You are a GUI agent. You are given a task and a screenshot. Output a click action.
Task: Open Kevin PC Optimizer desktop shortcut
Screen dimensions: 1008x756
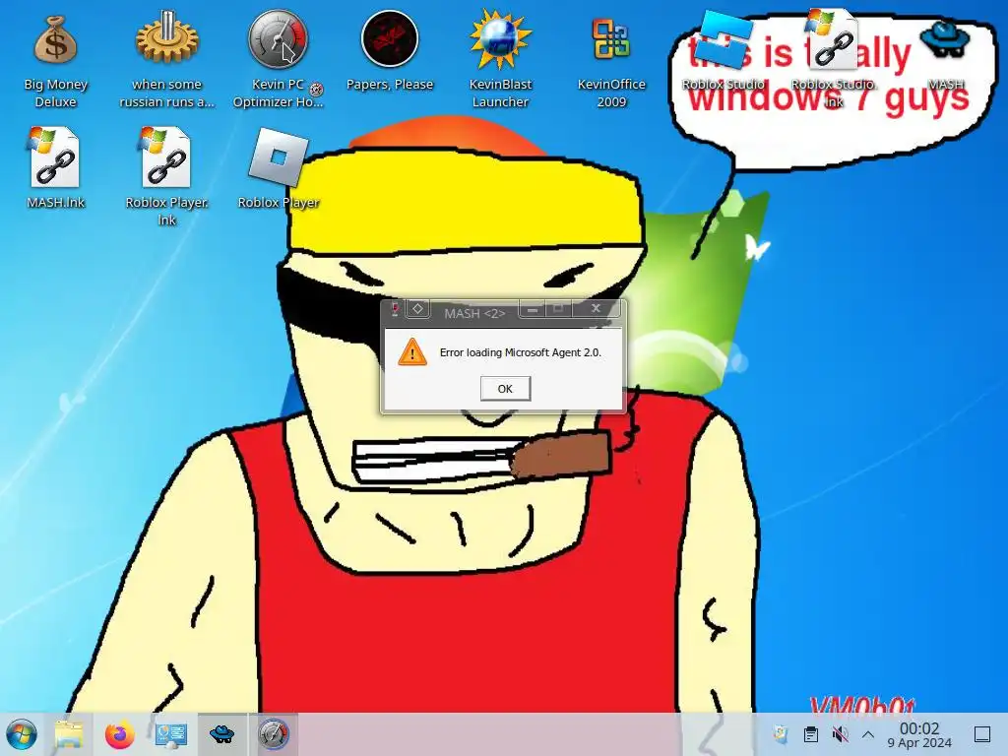[x=279, y=61]
